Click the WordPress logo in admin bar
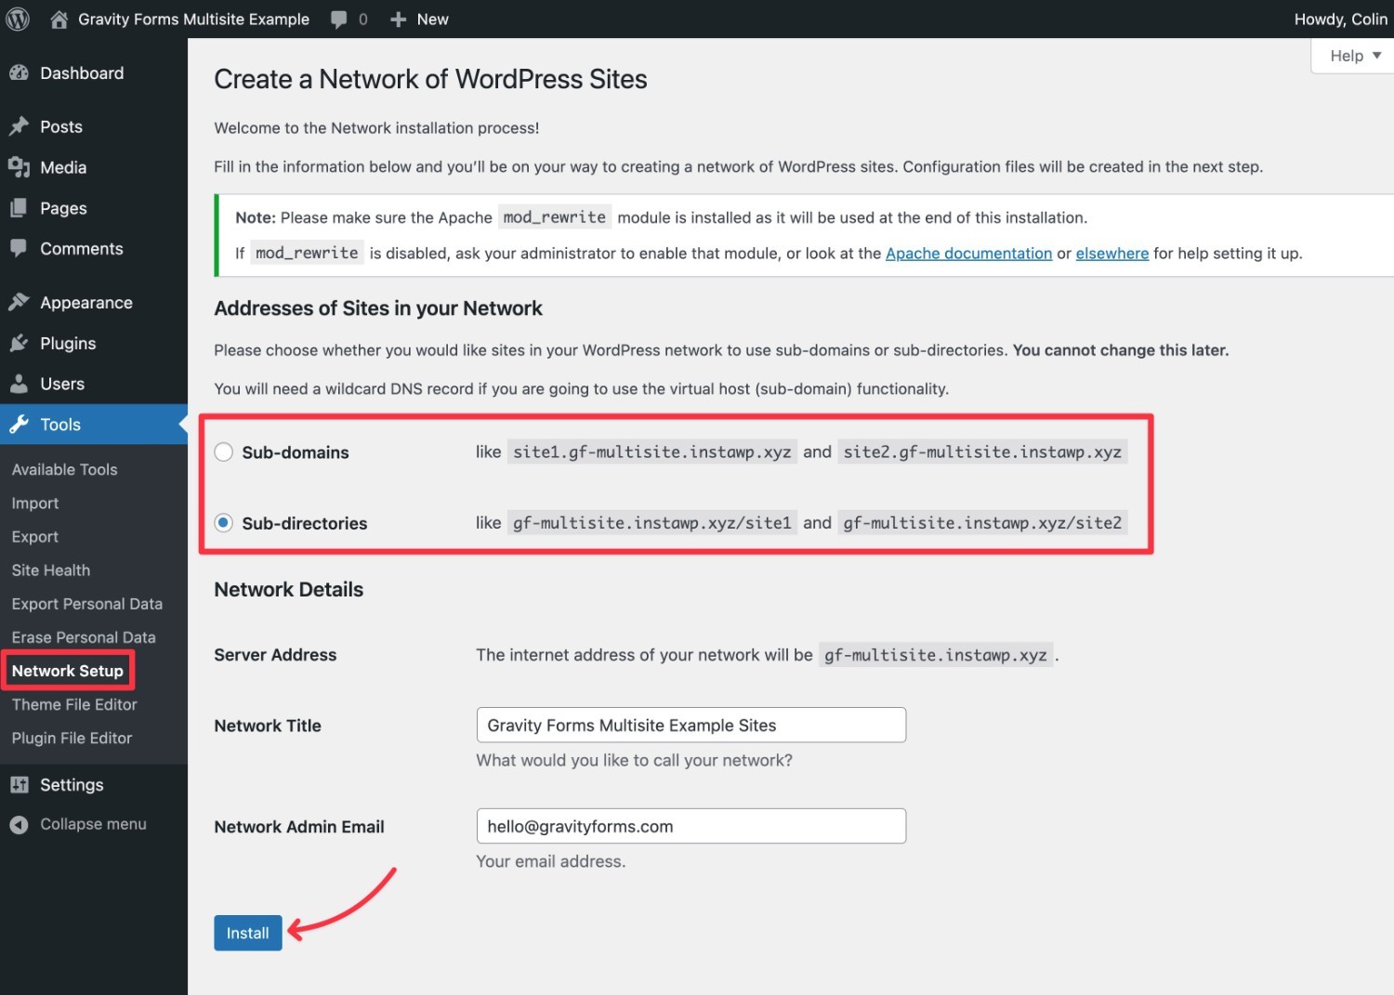This screenshot has height=995, width=1394. click(x=18, y=19)
